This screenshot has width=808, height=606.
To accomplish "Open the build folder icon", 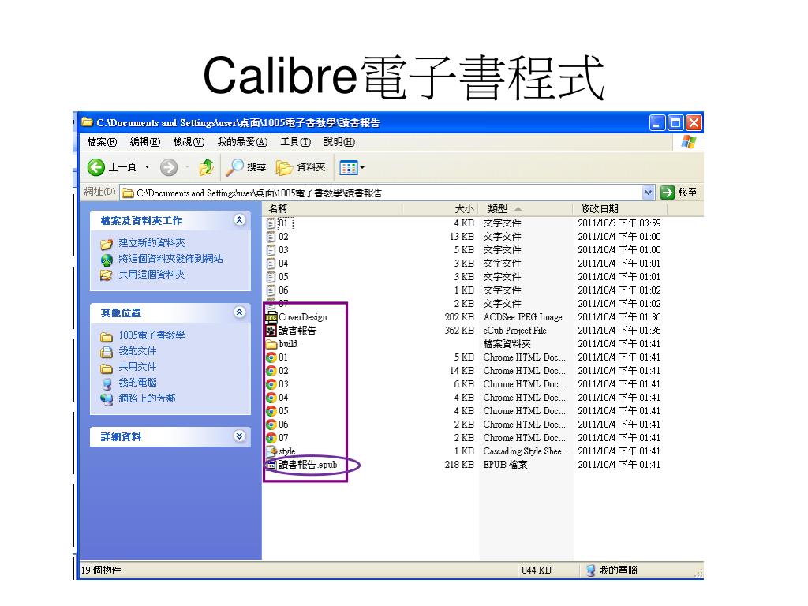I will coord(271,344).
